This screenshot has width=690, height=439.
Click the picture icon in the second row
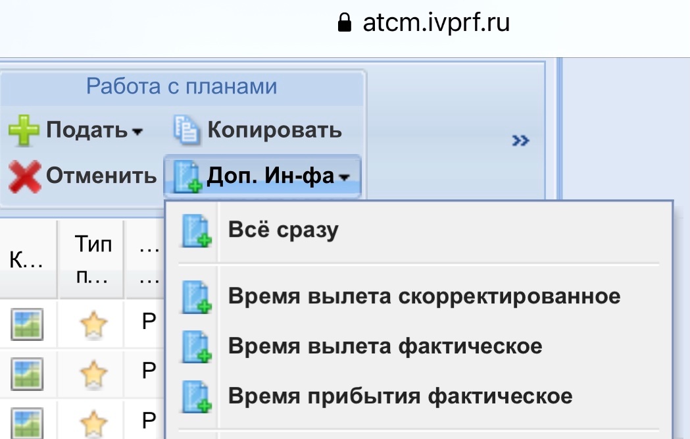coord(26,374)
